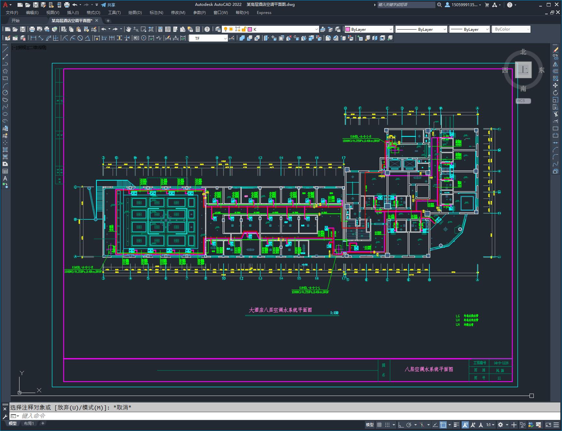Switch to the 开始 tab
This screenshot has height=431, width=562.
click(16, 20)
